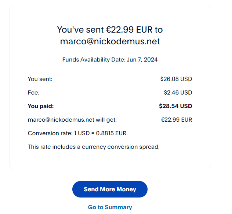Image resolution: width=232 pixels, height=214 pixels.
Task: Click the currency conversion spread notice
Action: click(94, 147)
